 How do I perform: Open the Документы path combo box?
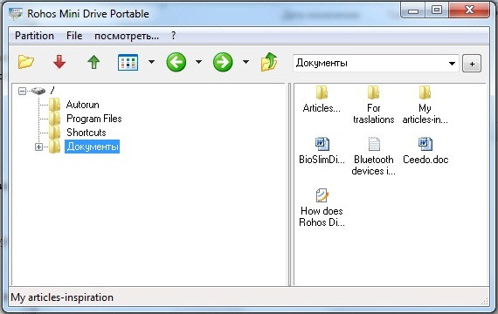coord(376,63)
